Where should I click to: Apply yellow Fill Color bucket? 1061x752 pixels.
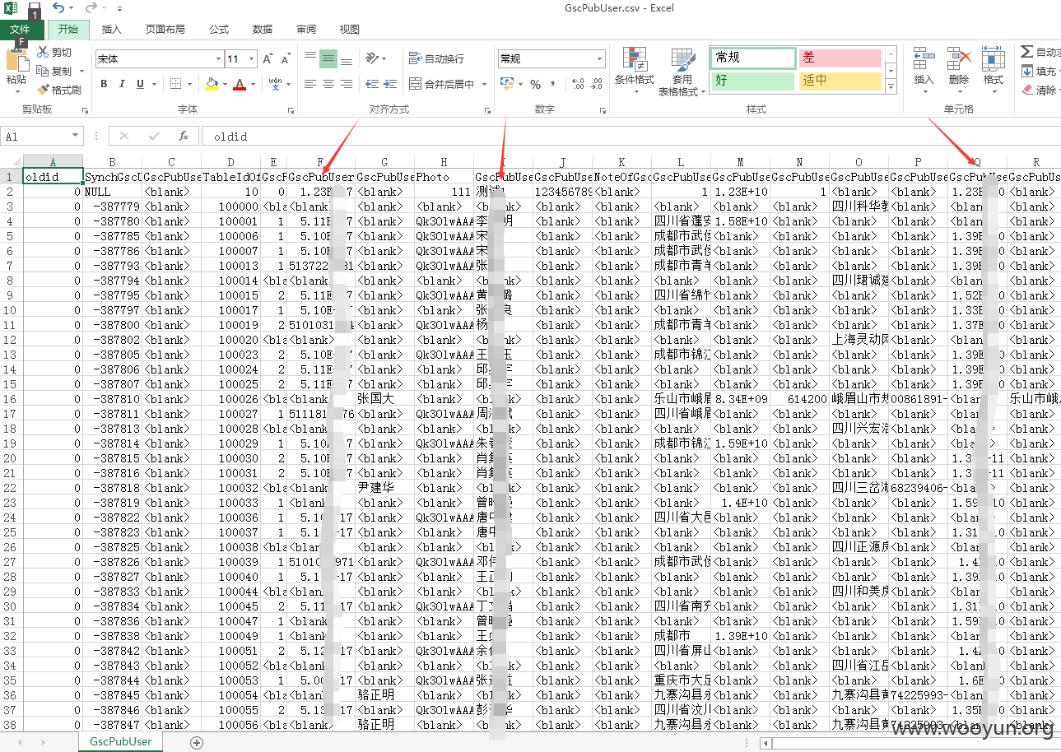[x=212, y=84]
